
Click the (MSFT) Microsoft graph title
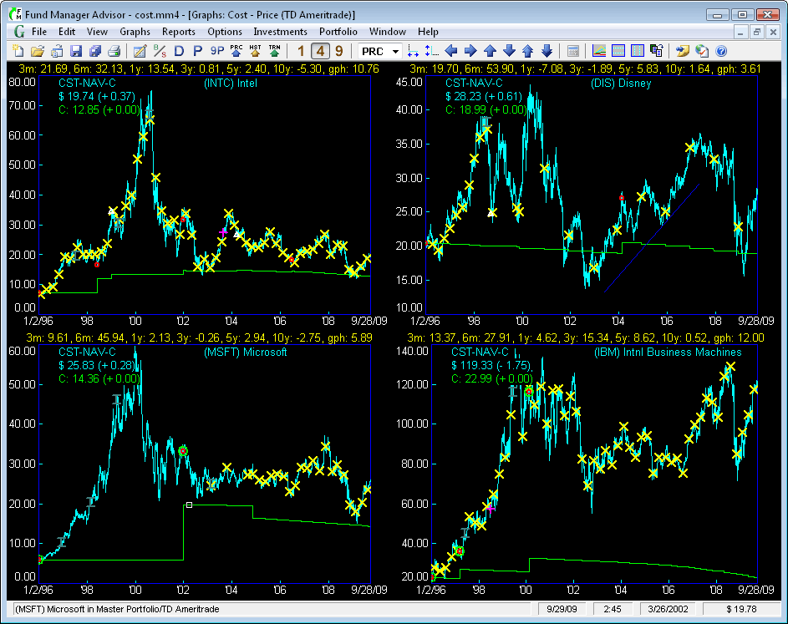(245, 353)
